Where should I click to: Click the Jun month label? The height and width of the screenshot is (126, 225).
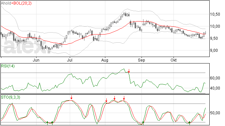click(36, 60)
